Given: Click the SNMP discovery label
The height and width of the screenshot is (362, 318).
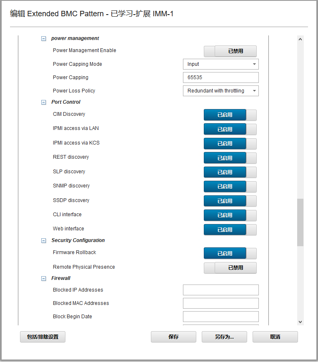Looking at the screenshot, I should (71, 186).
